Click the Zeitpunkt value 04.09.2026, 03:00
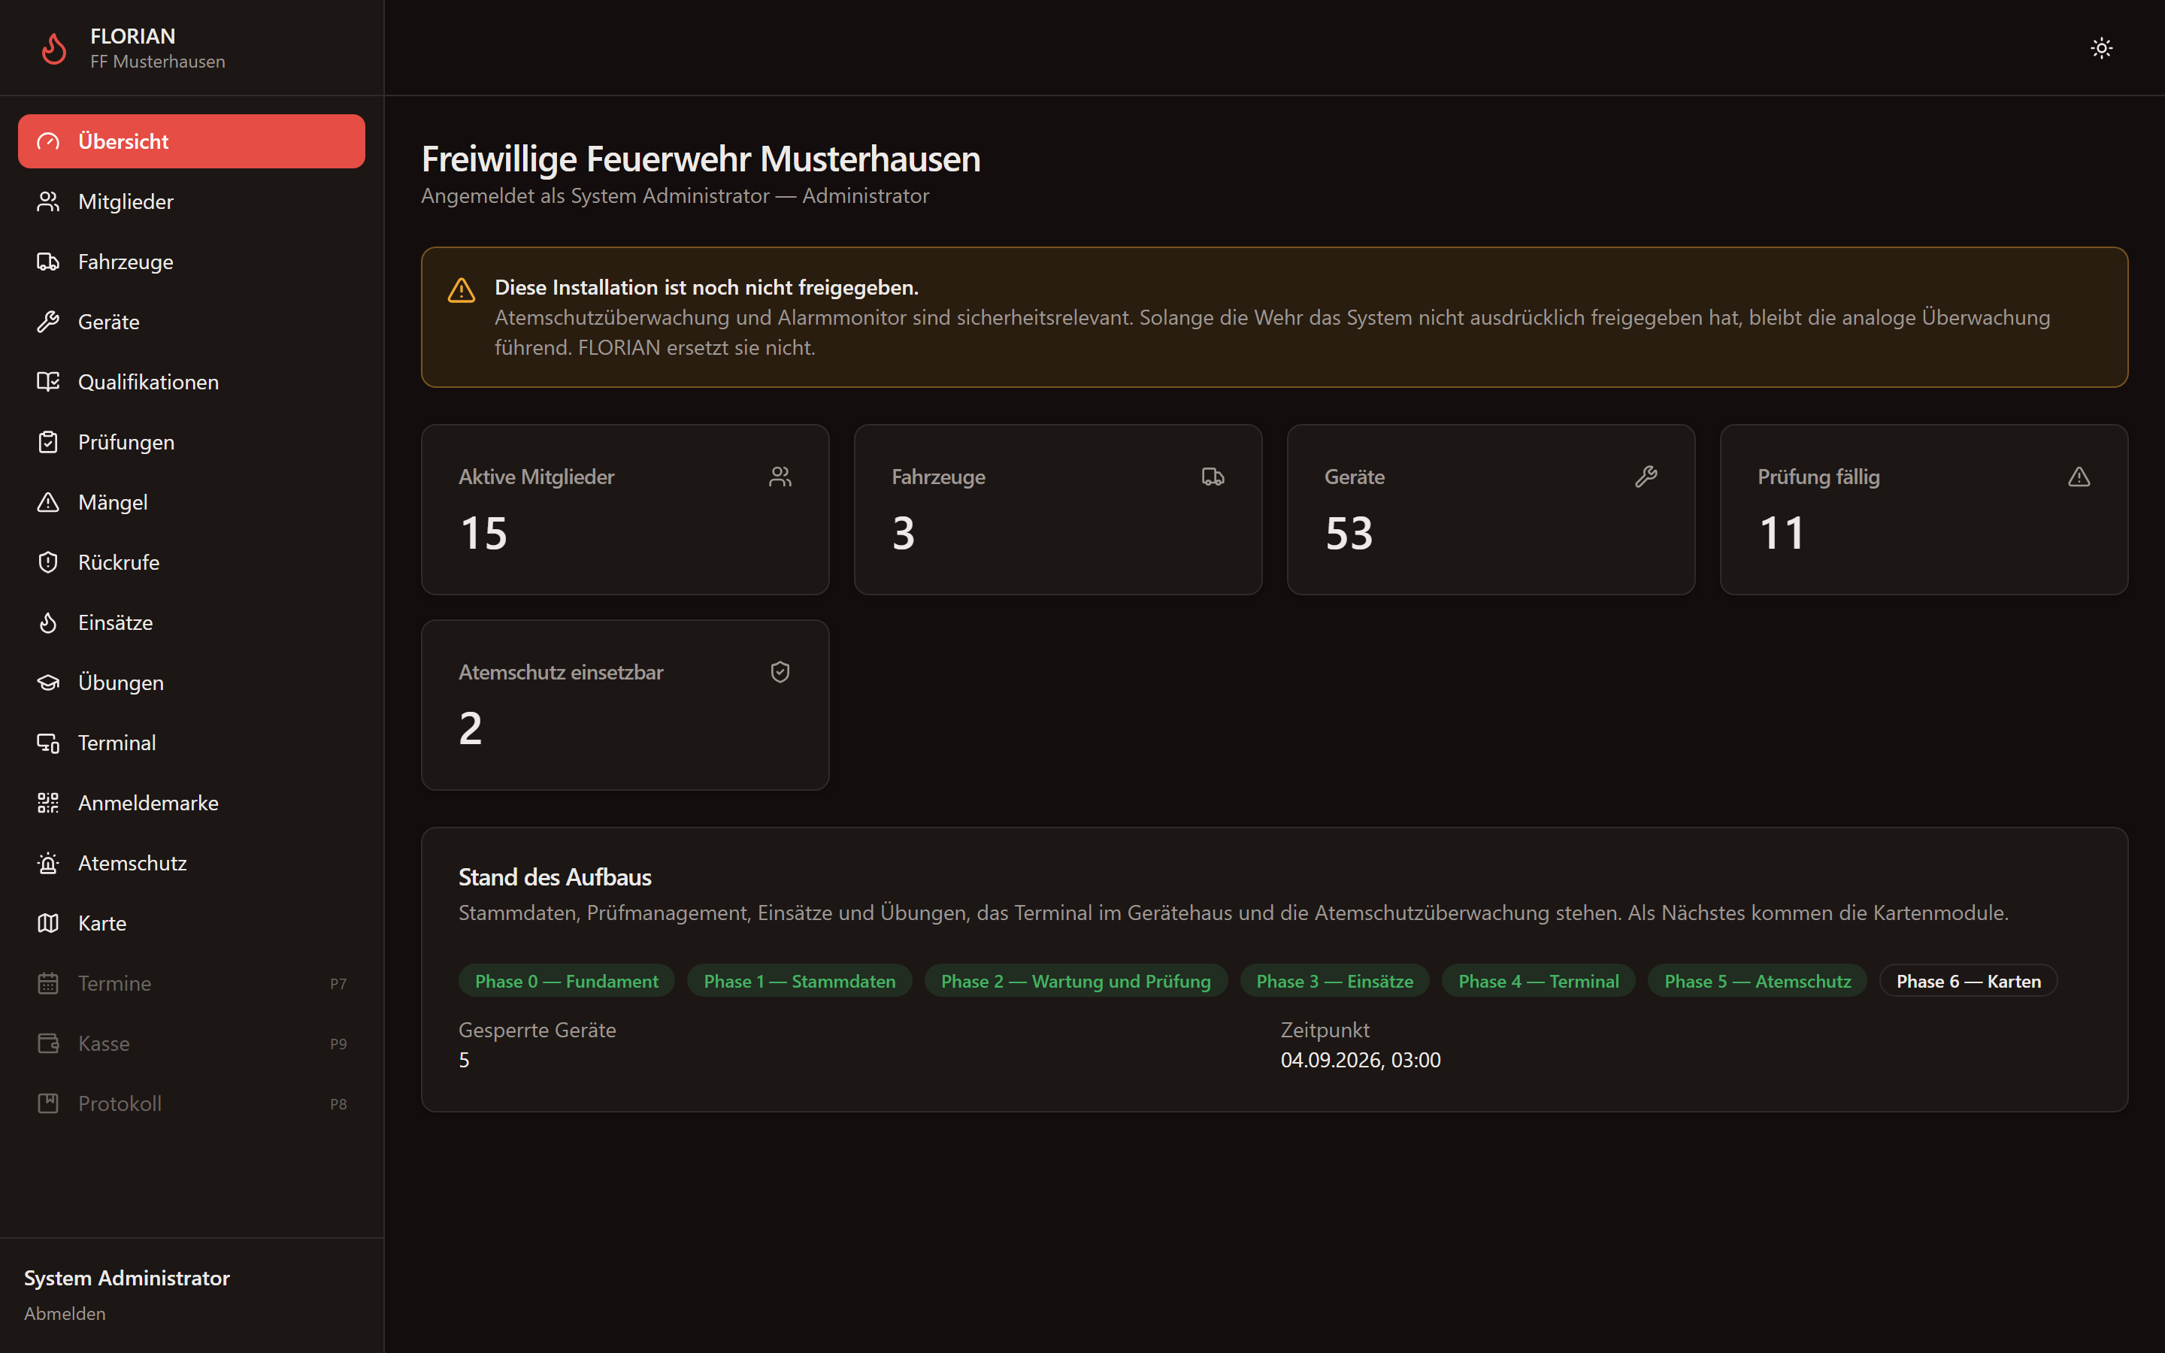 (1361, 1060)
